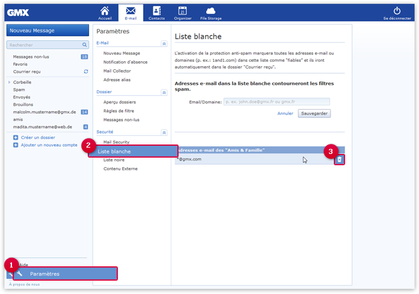Open the Envoyés folder
Screen dimensions: 419x294
21,97
